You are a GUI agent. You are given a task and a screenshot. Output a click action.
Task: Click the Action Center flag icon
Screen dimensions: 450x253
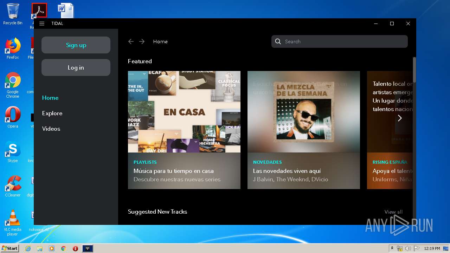click(x=416, y=248)
